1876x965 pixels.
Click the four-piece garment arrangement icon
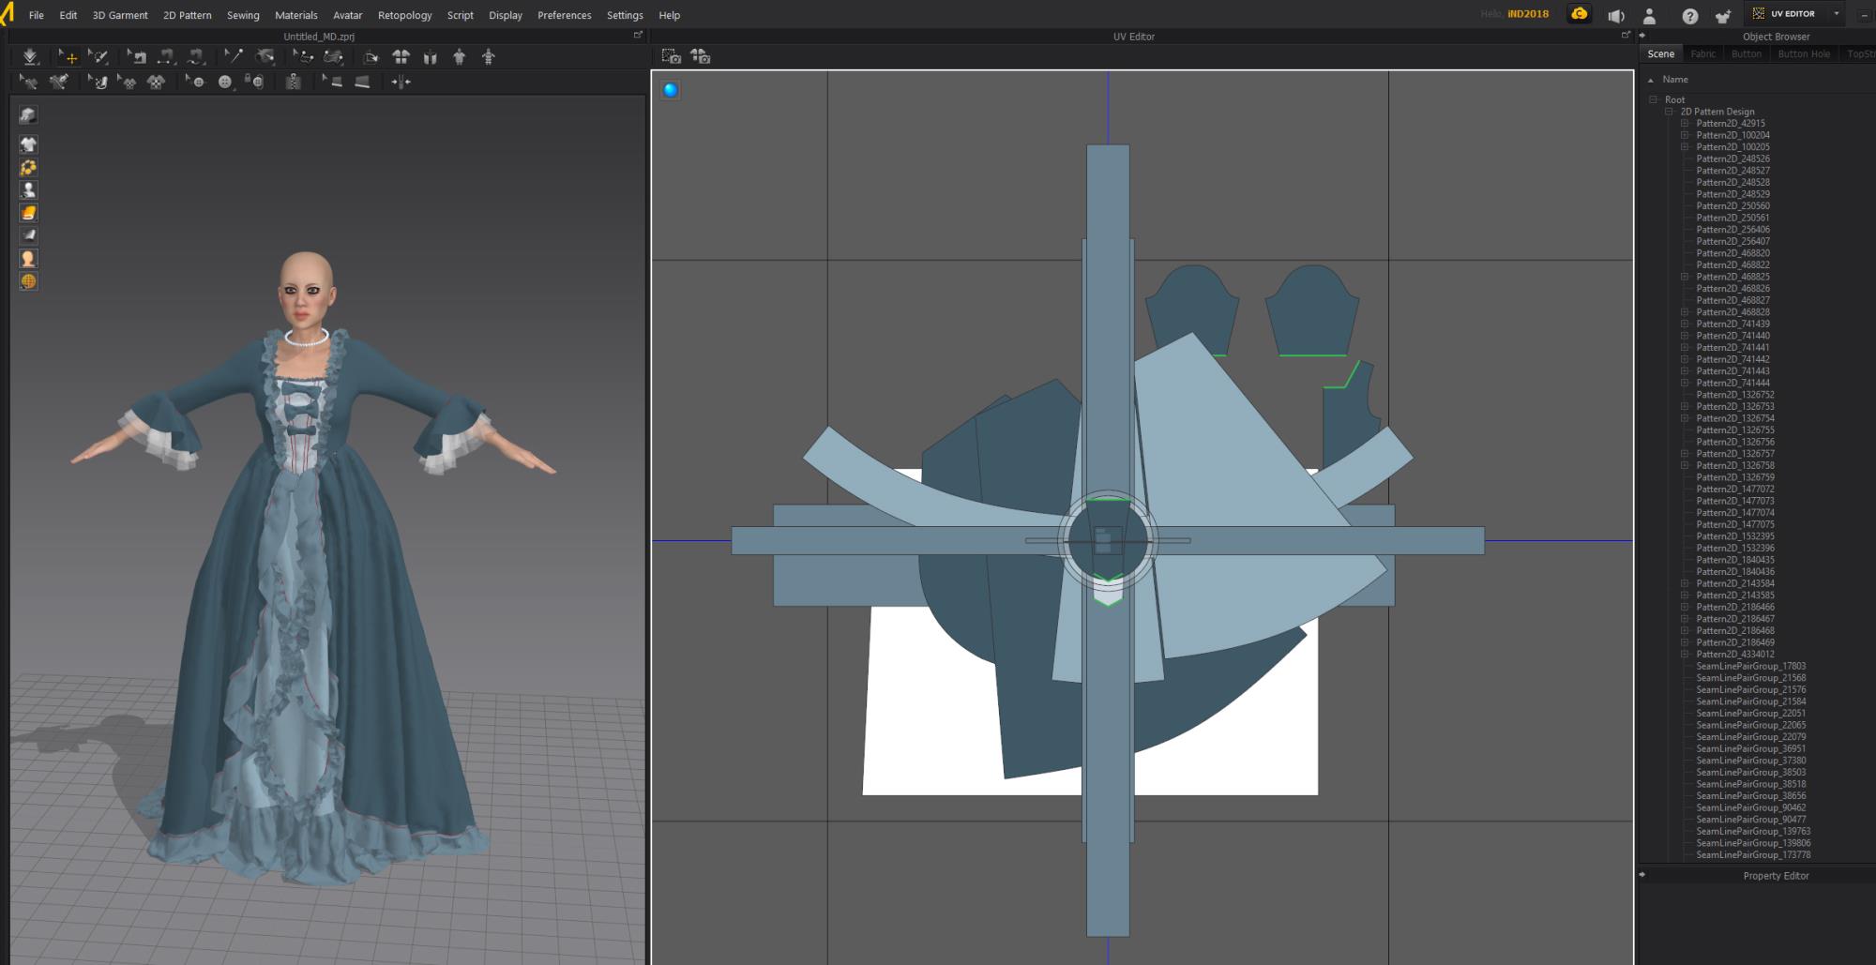coord(401,57)
